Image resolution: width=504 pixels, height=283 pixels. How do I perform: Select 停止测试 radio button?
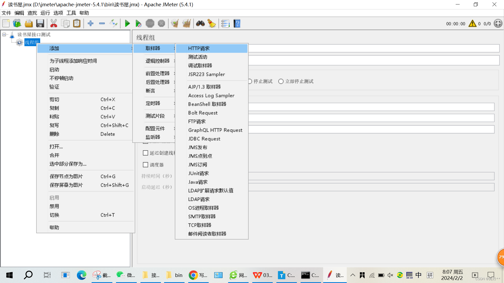pyautogui.click(x=250, y=81)
